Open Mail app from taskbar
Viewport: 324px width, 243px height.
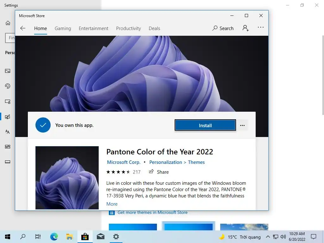pyautogui.click(x=100, y=237)
